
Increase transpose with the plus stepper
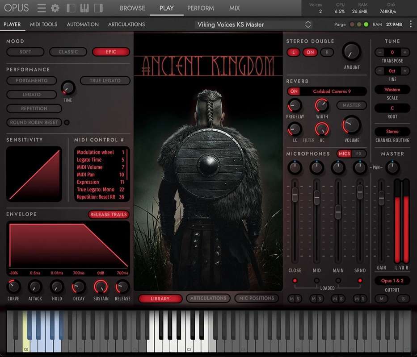pyautogui.click(x=405, y=52)
